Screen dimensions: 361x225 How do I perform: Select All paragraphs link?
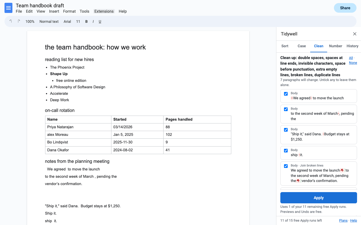[351, 58]
